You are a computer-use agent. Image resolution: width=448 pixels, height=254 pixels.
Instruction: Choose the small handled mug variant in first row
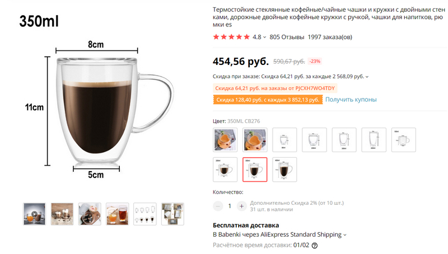[403, 140]
